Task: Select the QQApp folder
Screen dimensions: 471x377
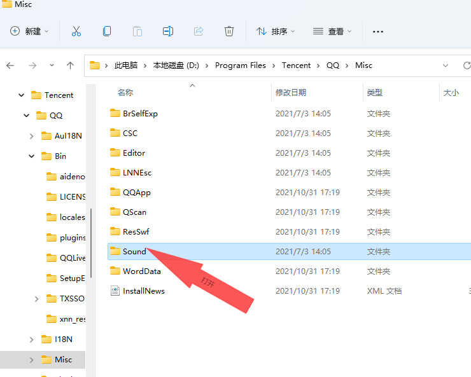Action: coord(137,193)
